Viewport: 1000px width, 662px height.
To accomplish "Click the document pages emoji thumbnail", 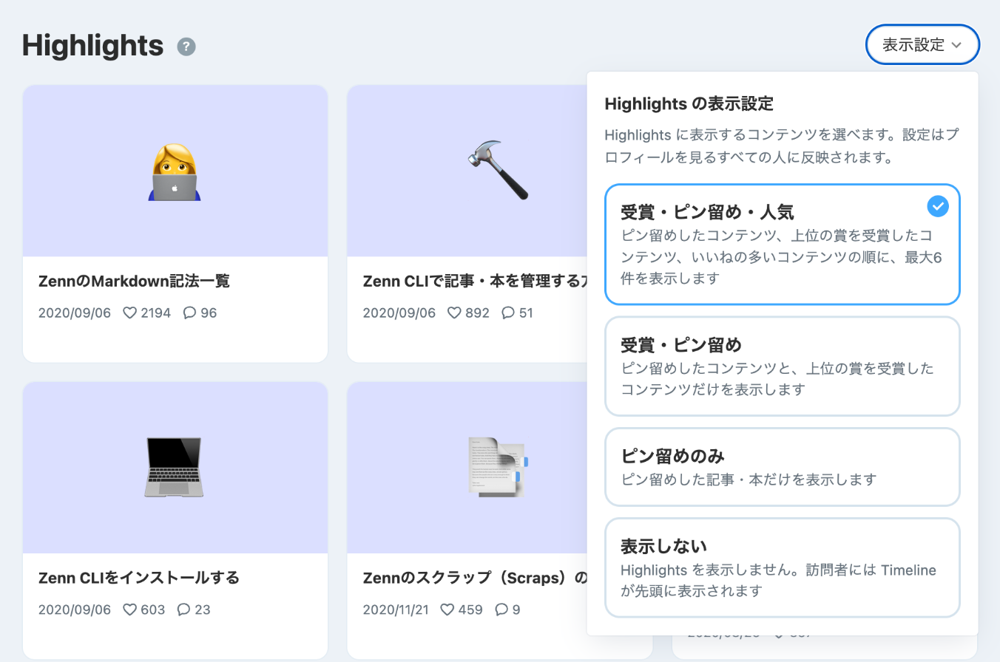I will pyautogui.click(x=500, y=468).
